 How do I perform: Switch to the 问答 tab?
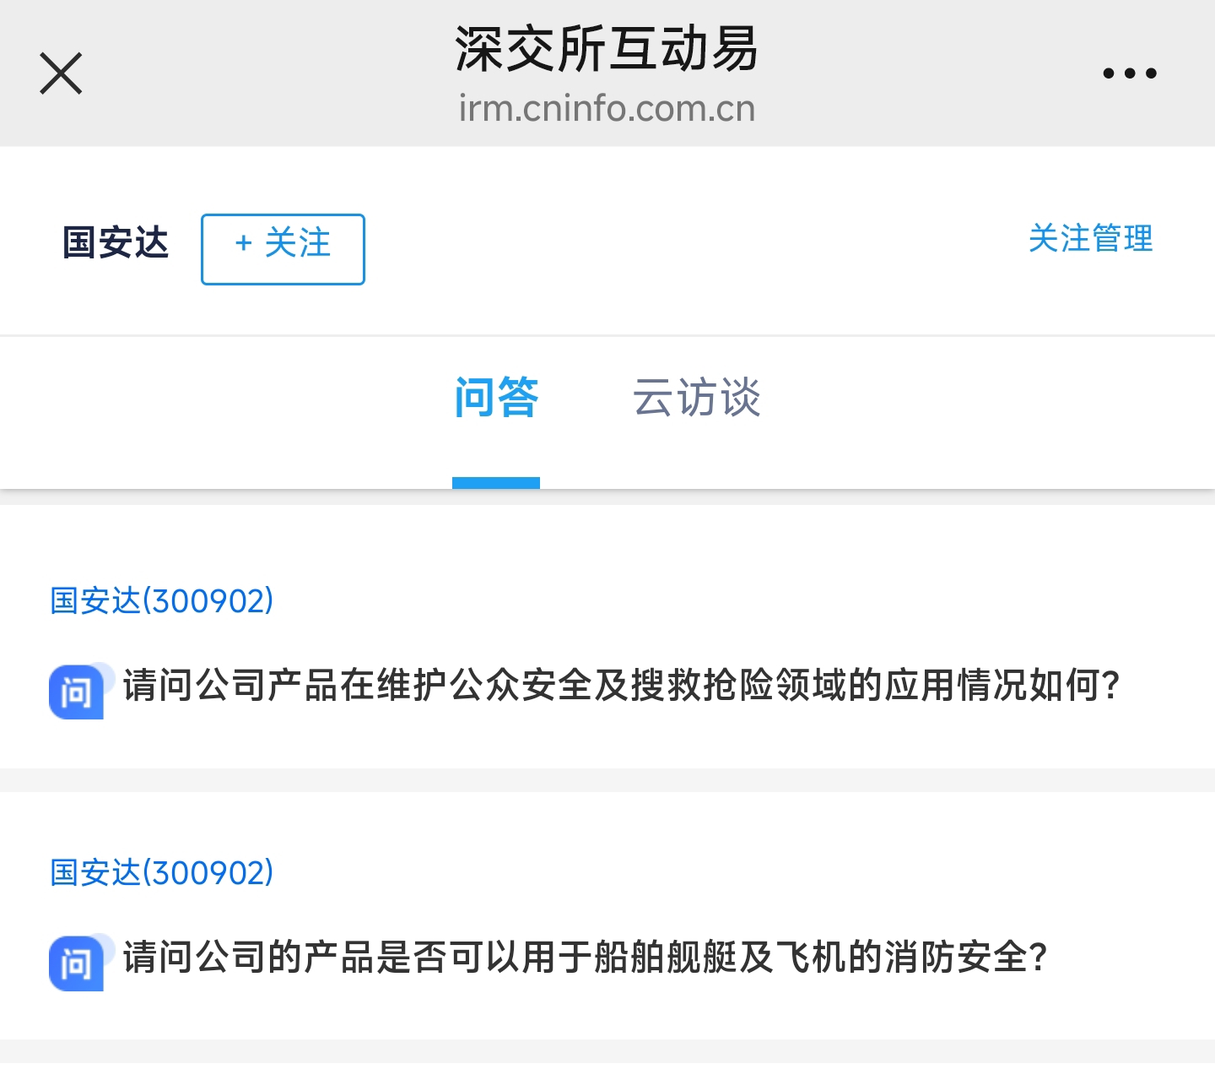pos(496,398)
